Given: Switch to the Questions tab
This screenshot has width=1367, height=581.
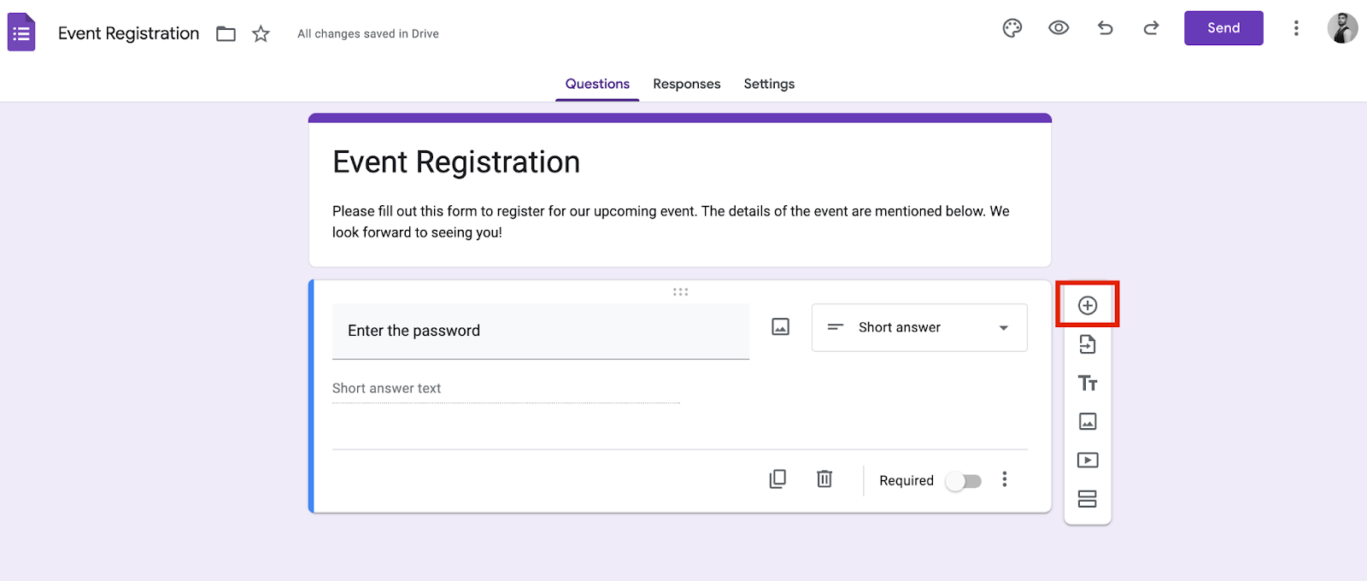Looking at the screenshot, I should pos(597,84).
